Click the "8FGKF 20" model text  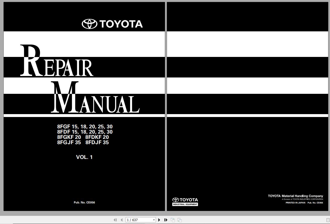pos(69,137)
